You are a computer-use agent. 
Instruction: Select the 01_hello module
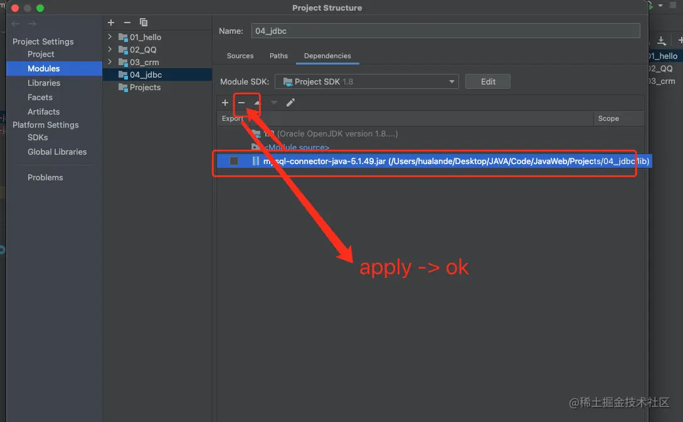tap(146, 38)
